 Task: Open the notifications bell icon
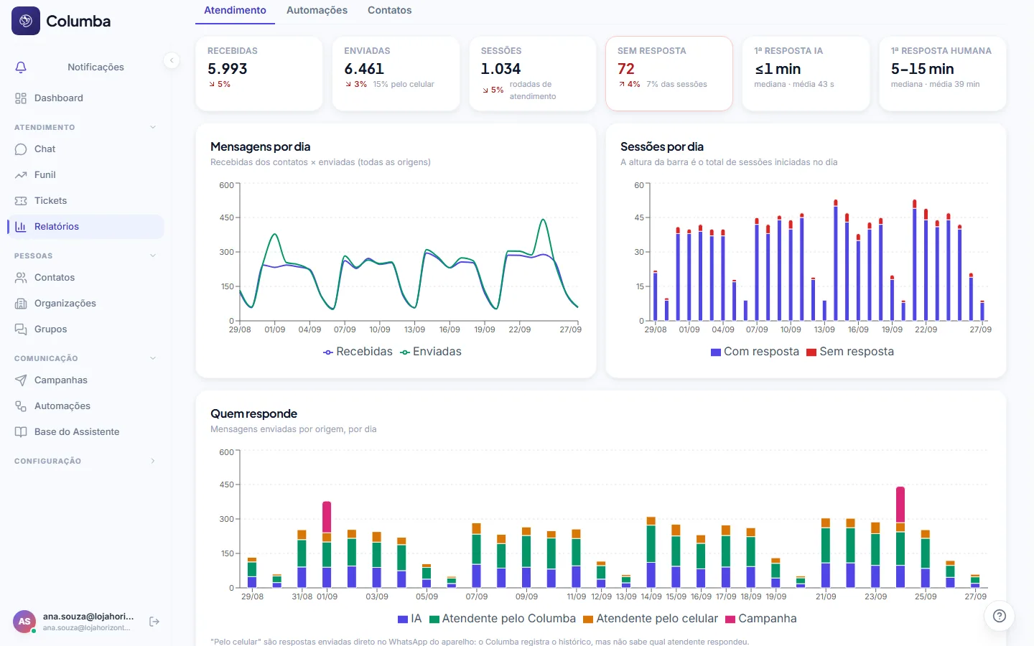point(21,67)
